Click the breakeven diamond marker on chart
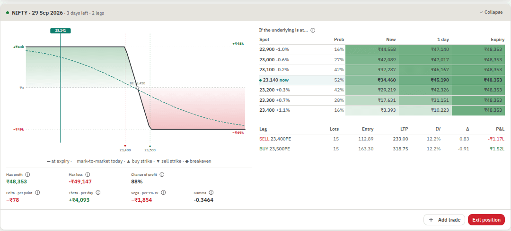 pyautogui.click(x=137, y=88)
